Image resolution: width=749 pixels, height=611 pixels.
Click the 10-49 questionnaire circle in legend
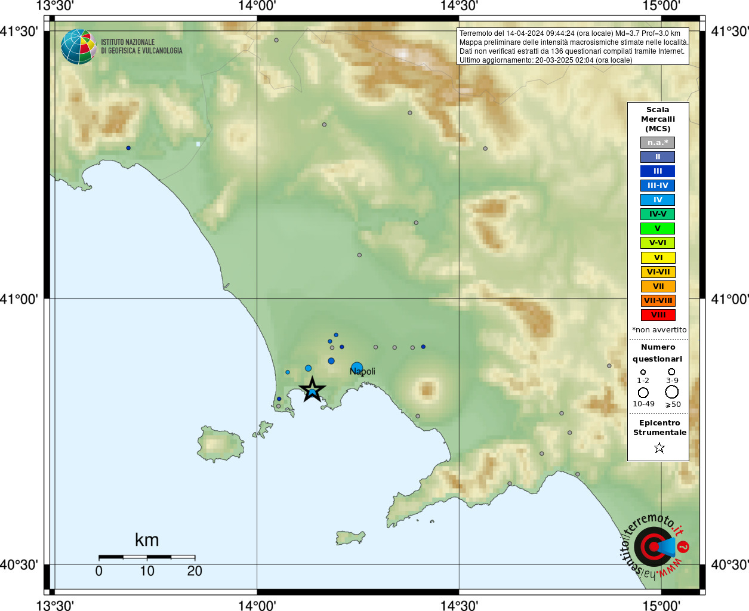643,393
